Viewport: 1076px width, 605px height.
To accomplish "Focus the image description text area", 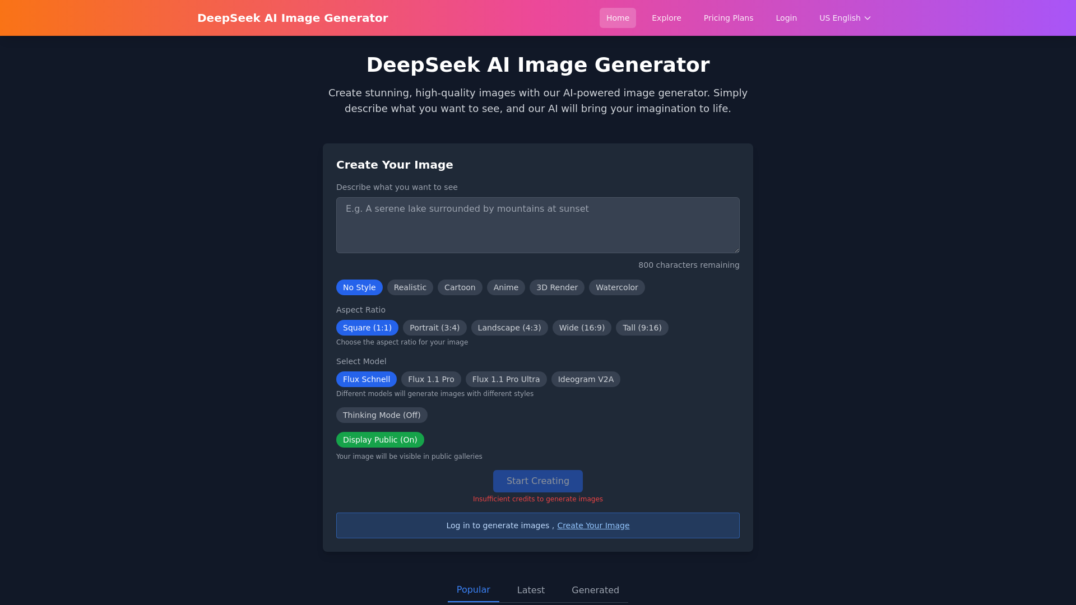I will pos(538,225).
